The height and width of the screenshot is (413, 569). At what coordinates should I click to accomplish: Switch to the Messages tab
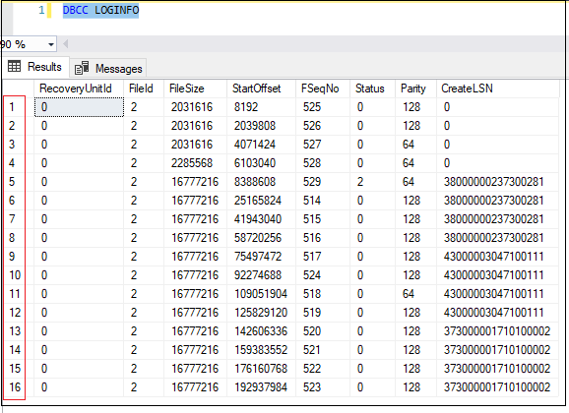click(x=108, y=68)
